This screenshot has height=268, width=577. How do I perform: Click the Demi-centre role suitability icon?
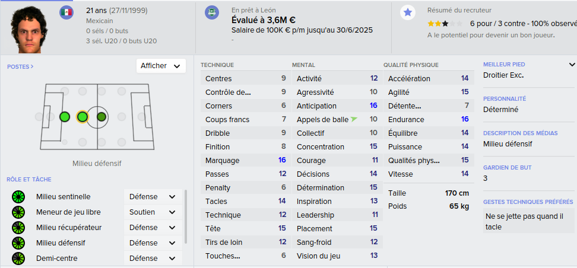18,258
